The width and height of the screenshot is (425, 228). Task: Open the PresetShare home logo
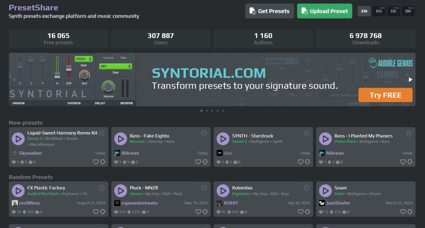tap(33, 7)
